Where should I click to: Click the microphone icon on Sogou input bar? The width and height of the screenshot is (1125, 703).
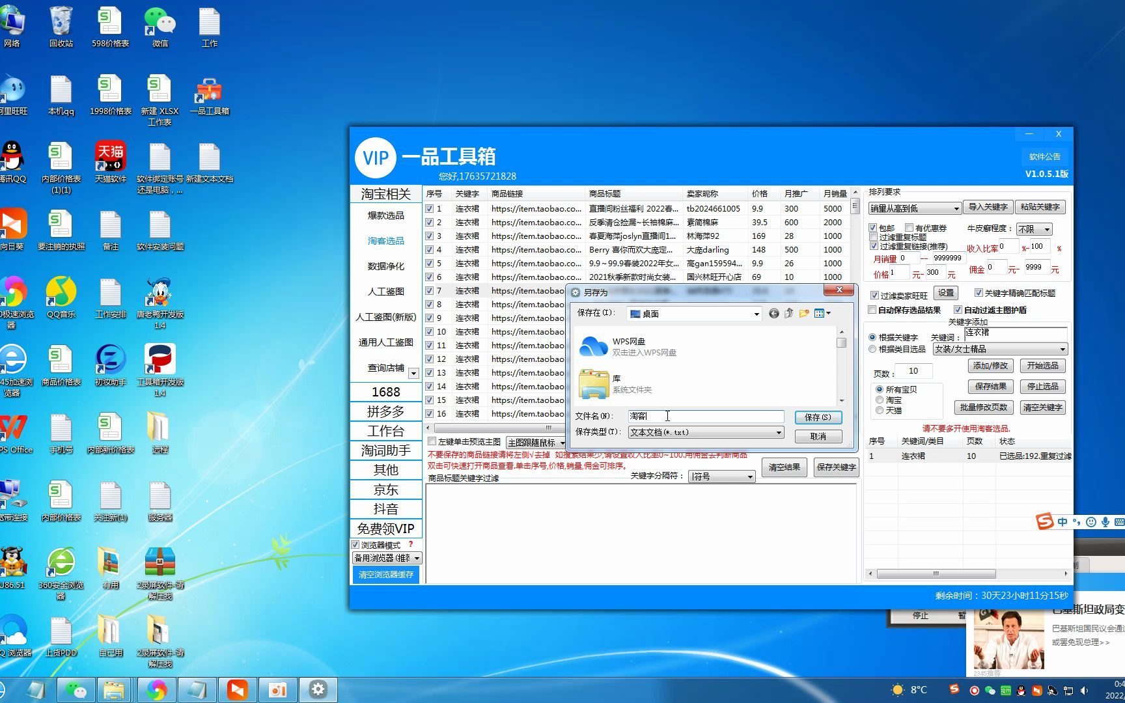click(x=1105, y=522)
